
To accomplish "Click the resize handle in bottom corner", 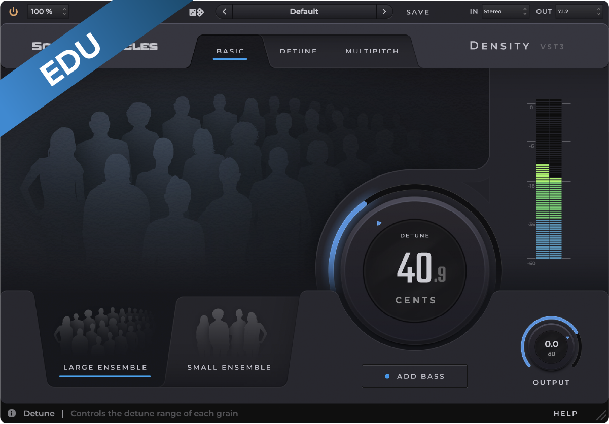I will pos(600,416).
